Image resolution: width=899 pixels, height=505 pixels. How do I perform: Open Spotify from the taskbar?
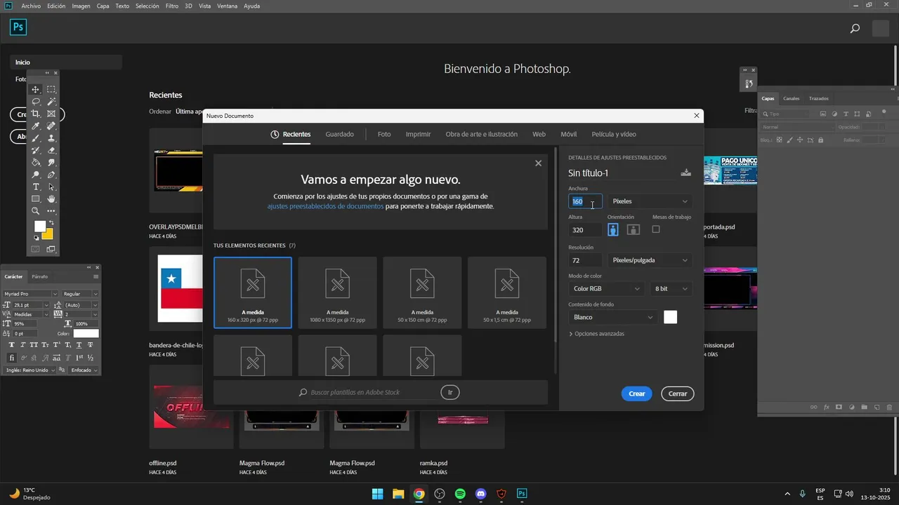point(460,494)
